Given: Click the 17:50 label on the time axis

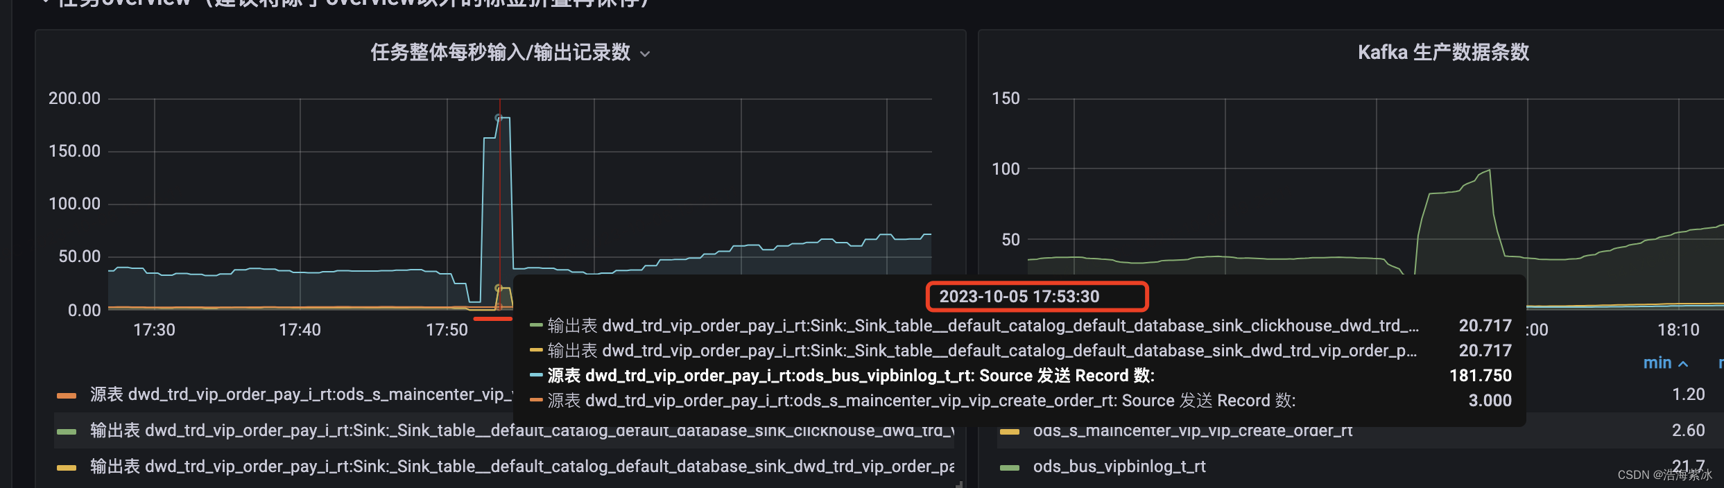Looking at the screenshot, I should click(447, 330).
